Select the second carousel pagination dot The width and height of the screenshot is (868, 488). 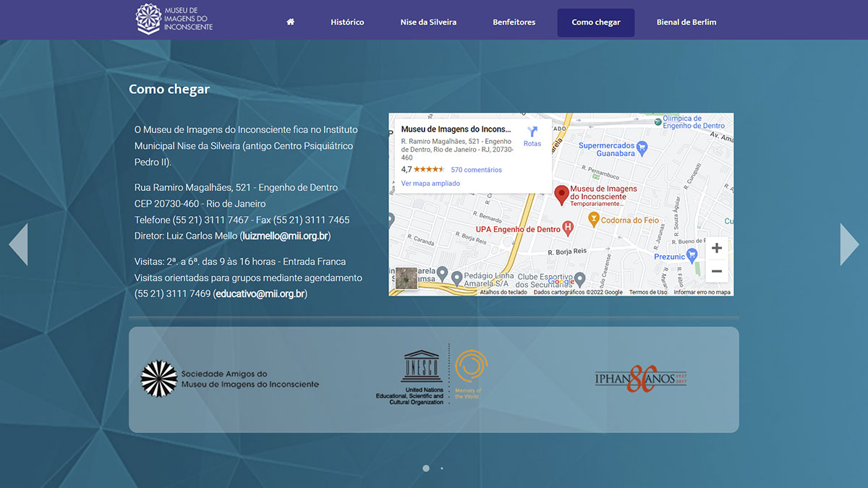pyautogui.click(x=442, y=468)
